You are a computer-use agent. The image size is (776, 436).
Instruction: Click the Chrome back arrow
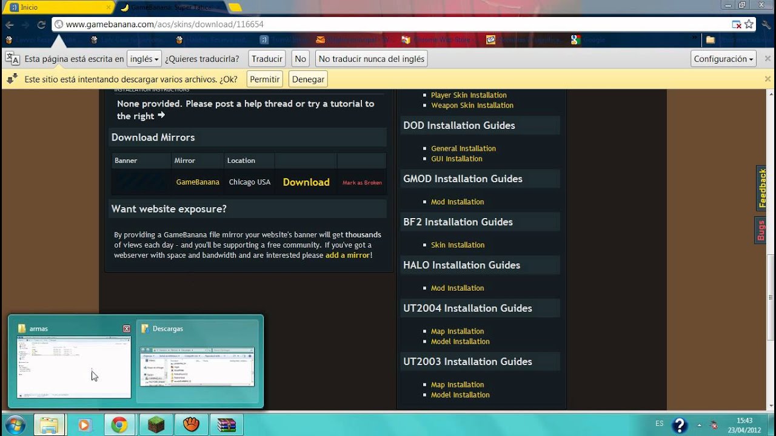coord(9,25)
